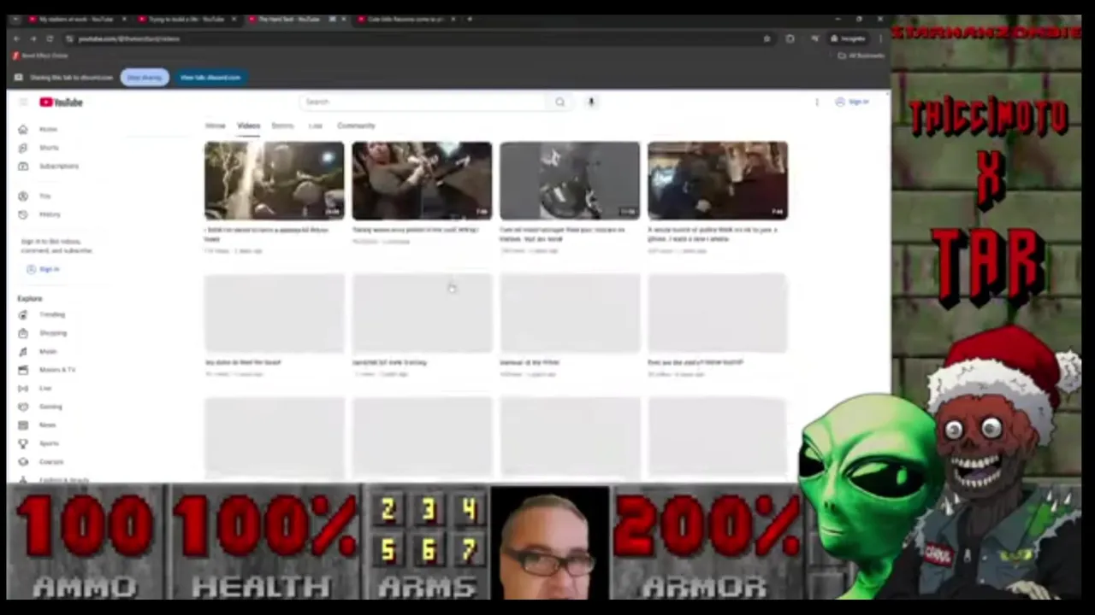Open the channel Shorts tab

282,126
